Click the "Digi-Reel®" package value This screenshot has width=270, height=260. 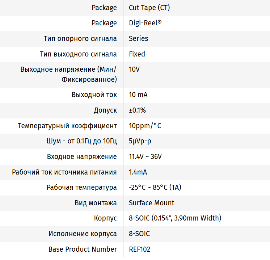pos(145,23)
